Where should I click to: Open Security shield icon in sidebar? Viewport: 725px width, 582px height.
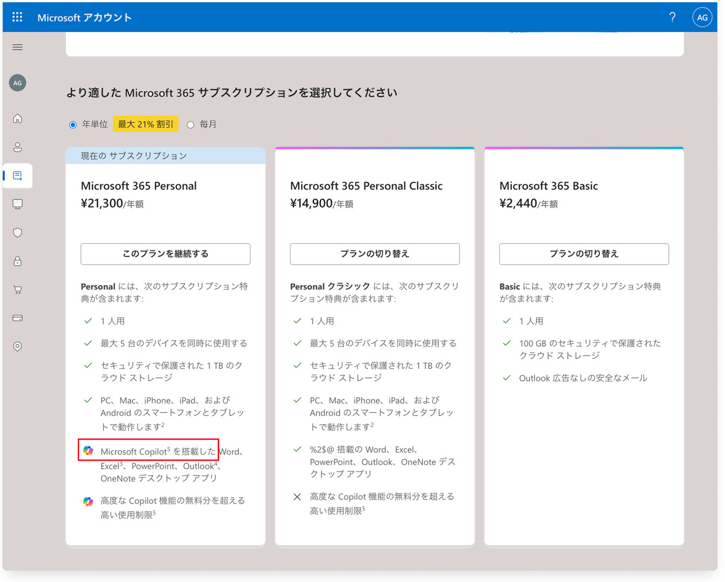pos(17,233)
